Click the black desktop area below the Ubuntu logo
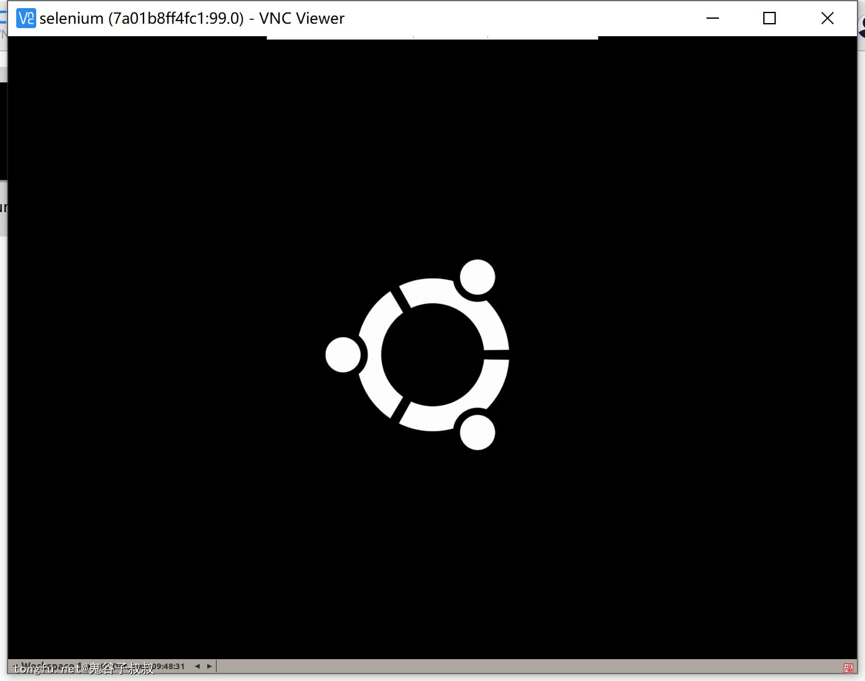Viewport: 865px width, 681px height. coord(431,549)
